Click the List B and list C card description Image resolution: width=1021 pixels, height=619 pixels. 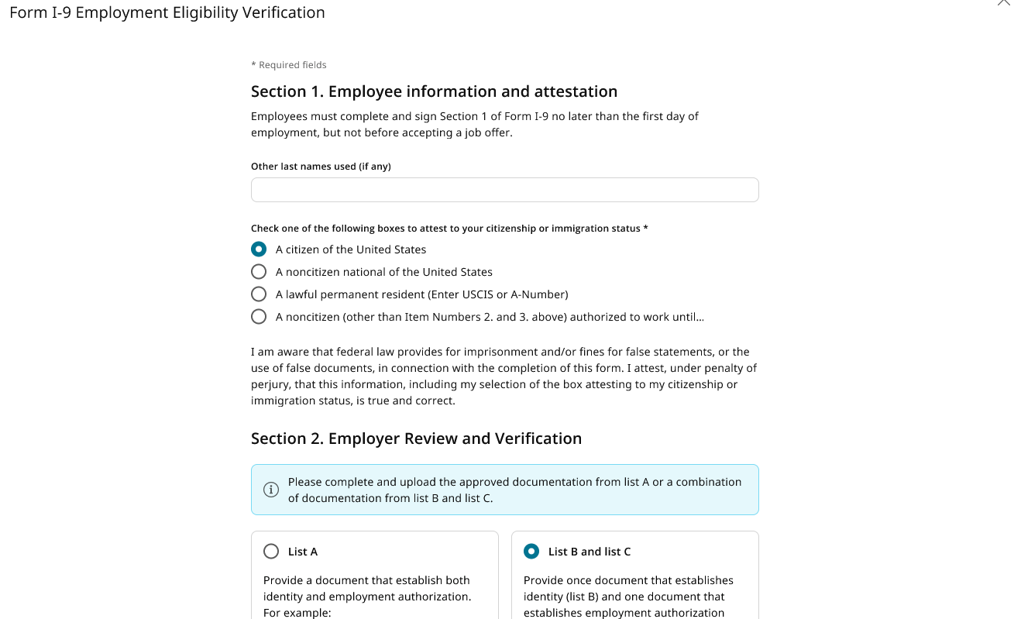point(628,597)
